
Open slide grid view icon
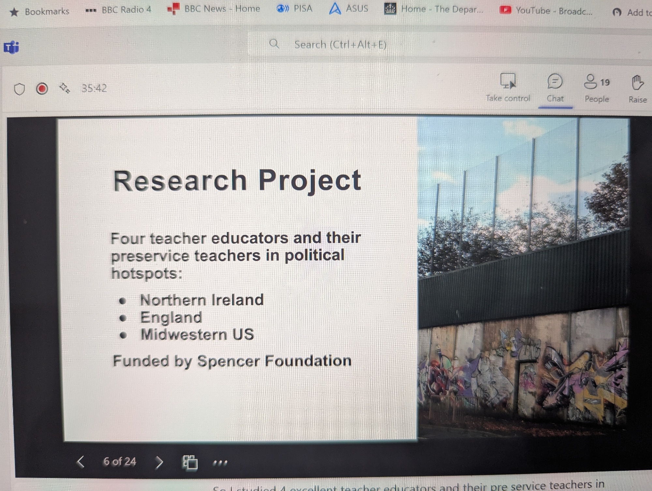pos(190,463)
